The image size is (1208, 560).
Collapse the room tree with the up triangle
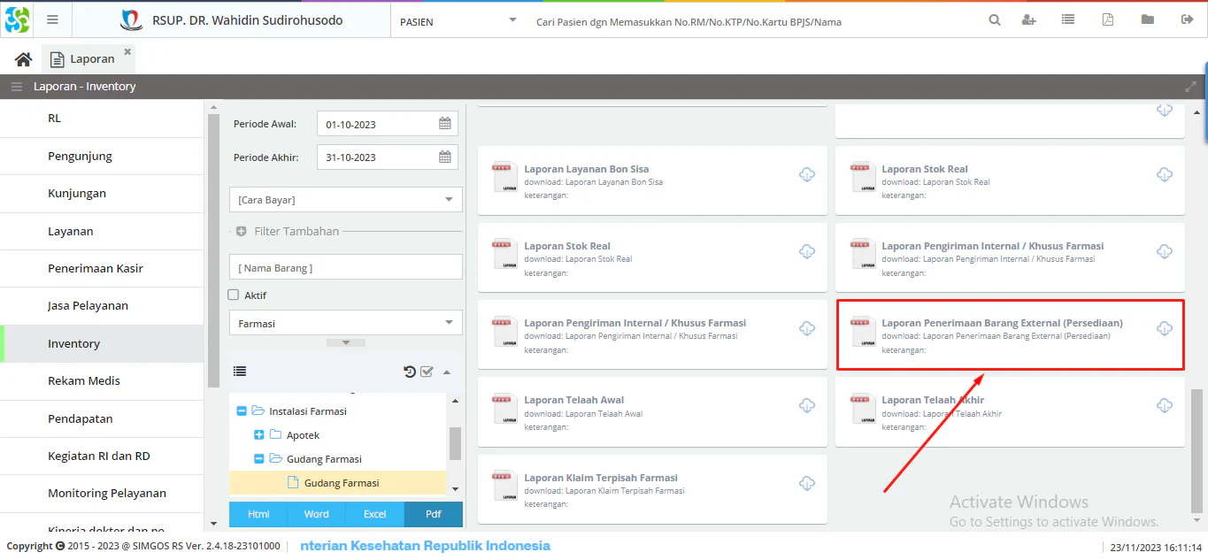(x=447, y=372)
